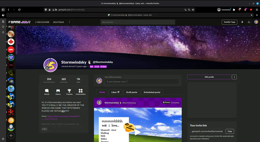
Task: Open the Draft posts tab
Action: point(132,92)
